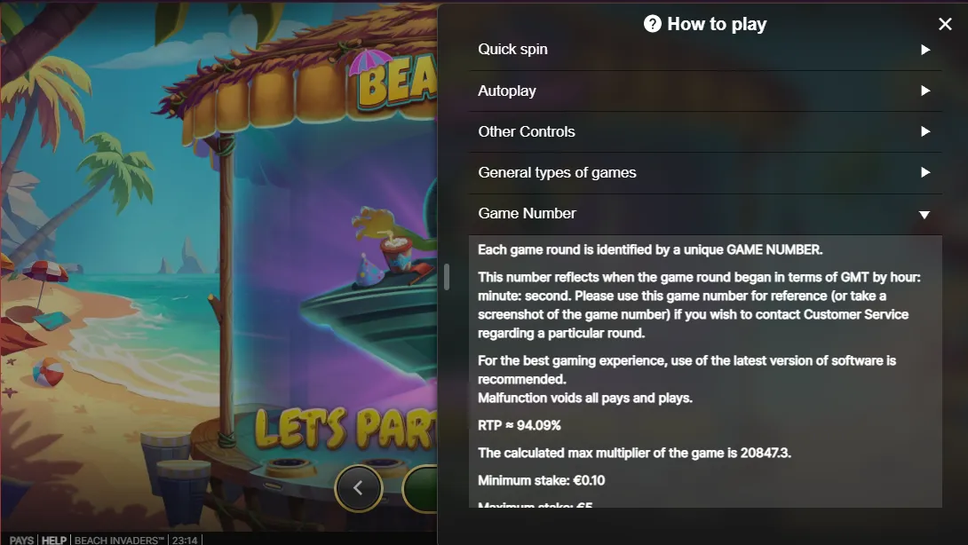
Task: Click the pink umbrella logo icon
Action: click(370, 63)
